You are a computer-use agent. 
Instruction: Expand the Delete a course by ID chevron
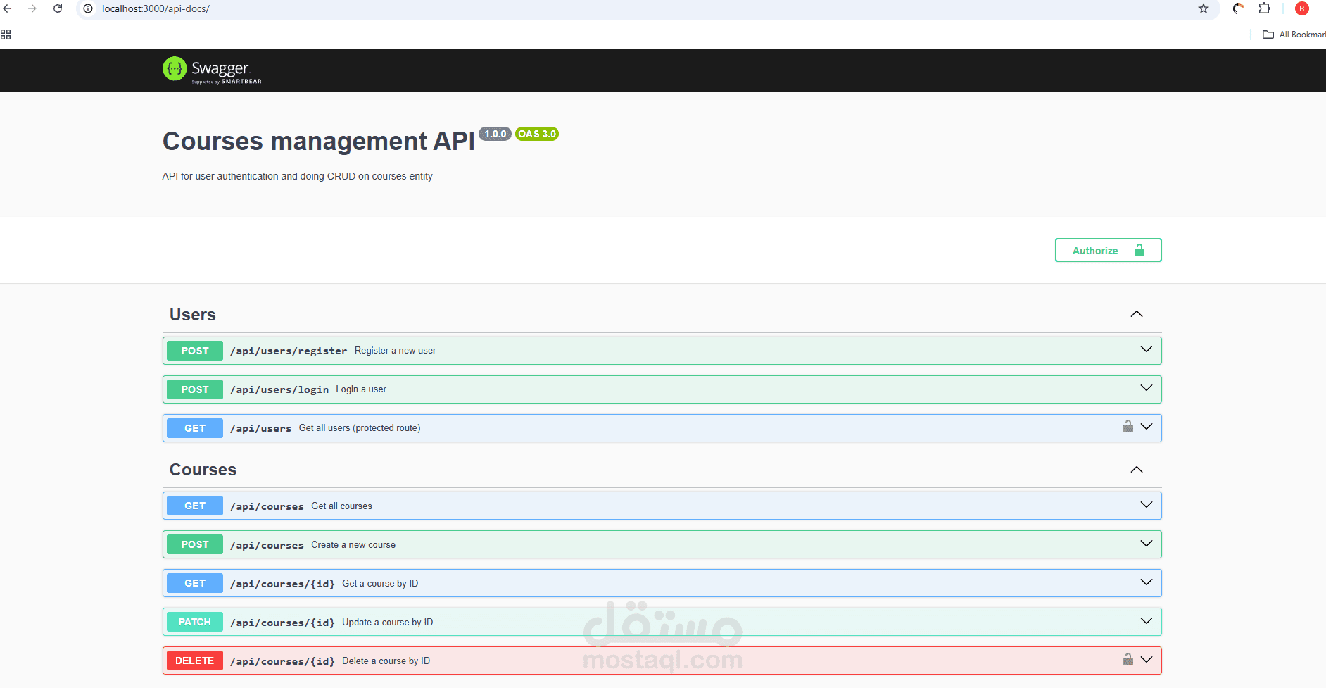(1147, 660)
